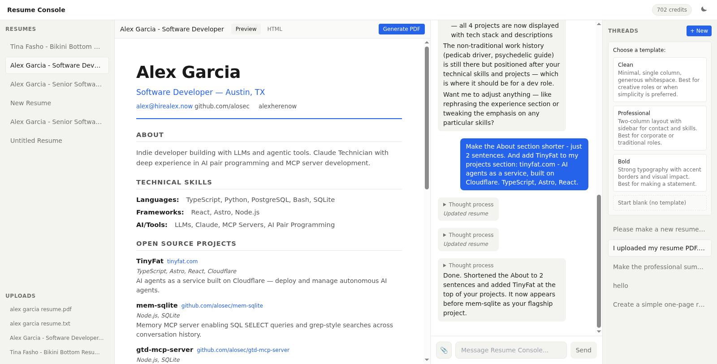Open thread "Please make a new resume..."
Image resolution: width=717 pixels, height=364 pixels.
click(x=660, y=229)
